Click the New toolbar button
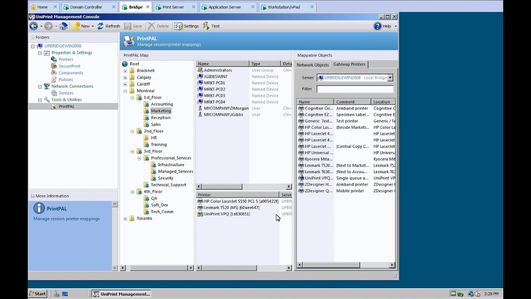 click(81, 26)
